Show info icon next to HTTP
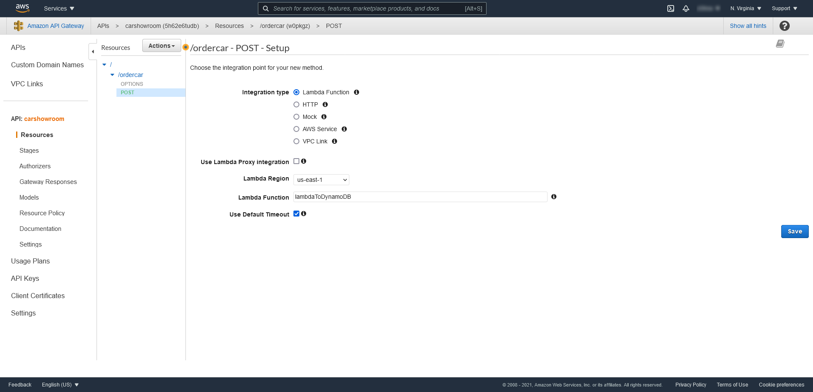This screenshot has height=392, width=813. click(325, 104)
